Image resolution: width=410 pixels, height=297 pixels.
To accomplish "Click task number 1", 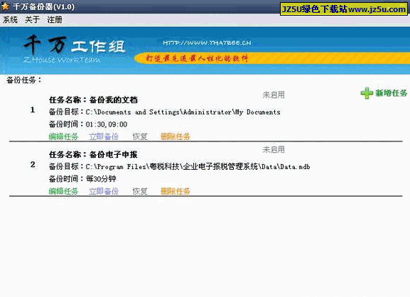I will point(33,110).
